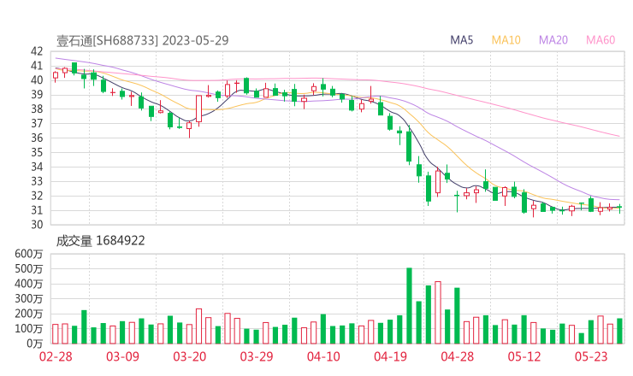This screenshot has height=376, width=633.
Task: Click the 02-28 date axis label
Action: pyautogui.click(x=56, y=356)
